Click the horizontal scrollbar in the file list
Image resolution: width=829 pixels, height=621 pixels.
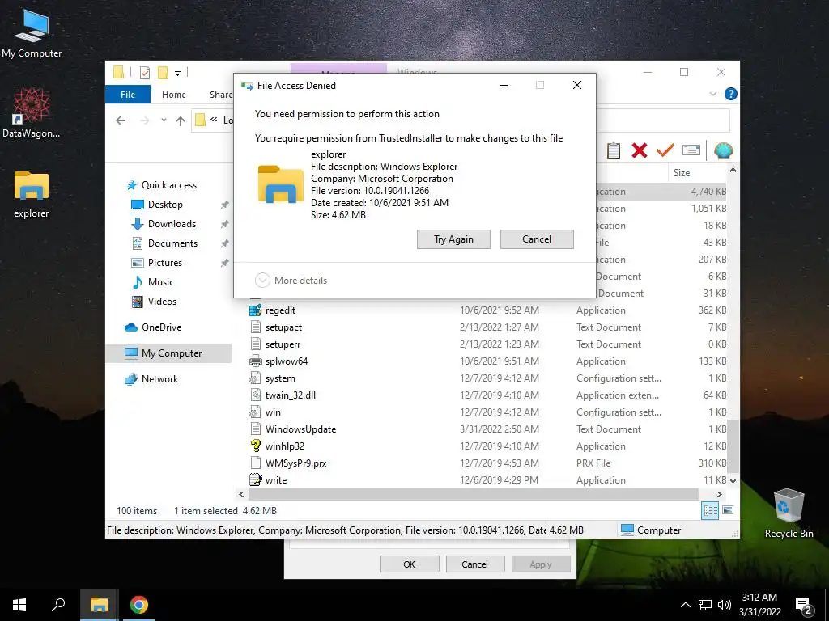tap(473, 494)
